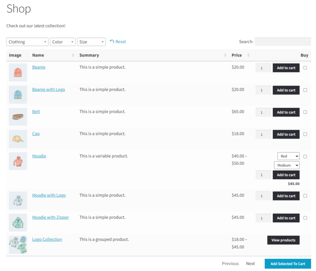Sort products by the Name column arrow

coord(72,55)
